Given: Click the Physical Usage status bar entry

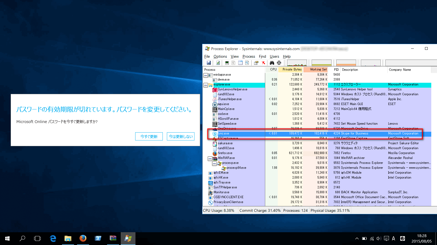Looking at the screenshot, I should click(x=330, y=210).
